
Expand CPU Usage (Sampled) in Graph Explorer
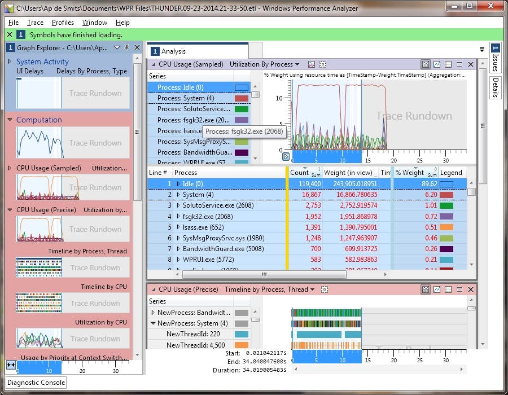10,168
